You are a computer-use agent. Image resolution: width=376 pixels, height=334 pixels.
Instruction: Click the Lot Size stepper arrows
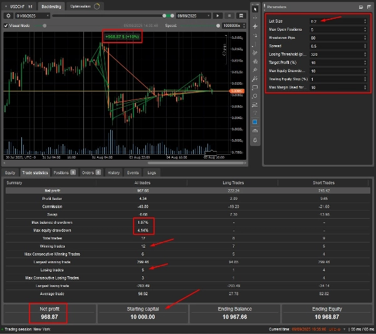(x=365, y=21)
